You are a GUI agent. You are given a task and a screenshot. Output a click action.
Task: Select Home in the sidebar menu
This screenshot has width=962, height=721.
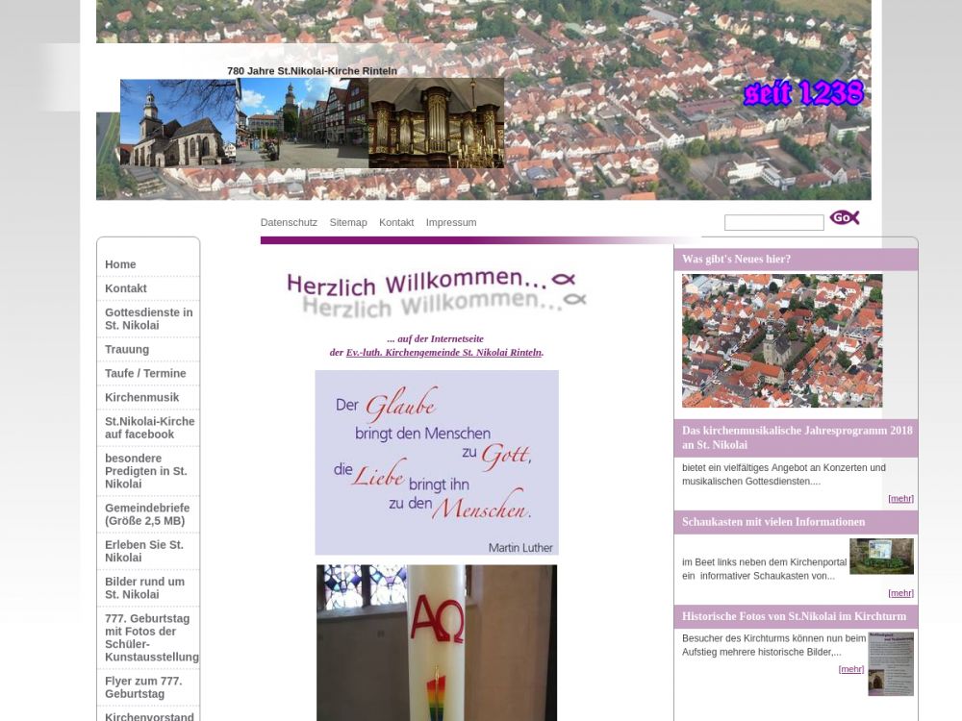[120, 264]
